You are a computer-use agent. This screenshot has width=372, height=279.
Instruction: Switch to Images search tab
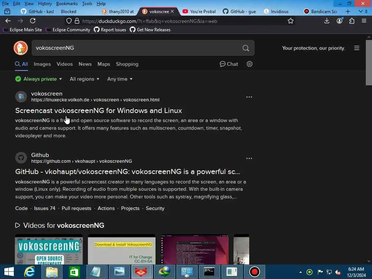[x=42, y=64]
